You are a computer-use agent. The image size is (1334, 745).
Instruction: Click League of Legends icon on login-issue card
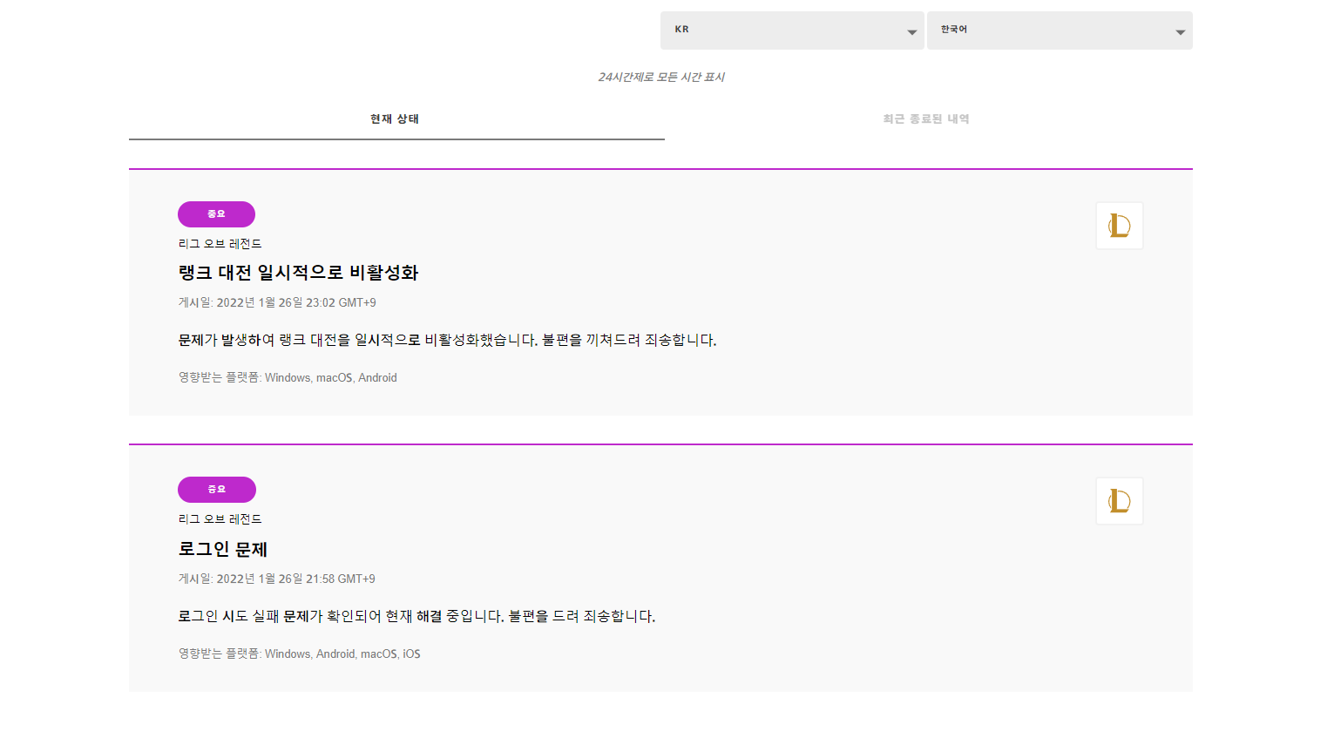(x=1120, y=501)
